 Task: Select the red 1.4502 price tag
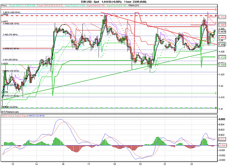[x=222, y=17]
